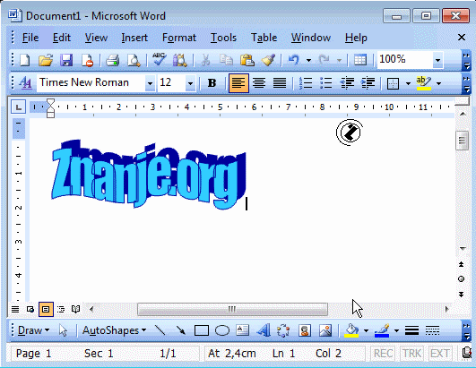Open the Styles and Formatting icon

25,82
